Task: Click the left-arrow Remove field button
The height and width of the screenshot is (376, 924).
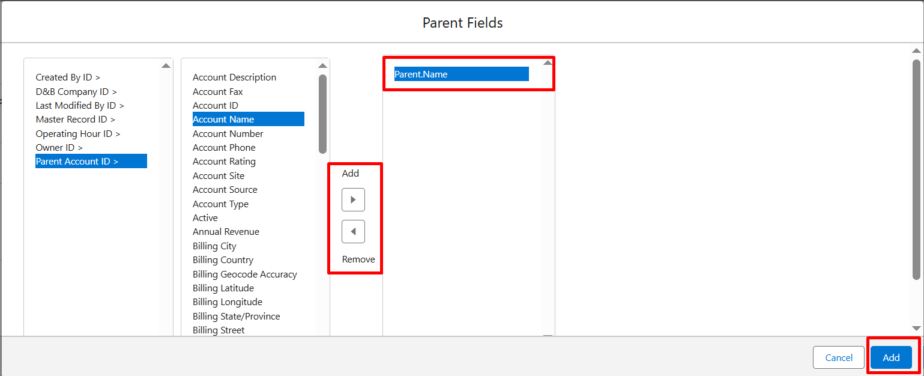Action: pos(353,231)
